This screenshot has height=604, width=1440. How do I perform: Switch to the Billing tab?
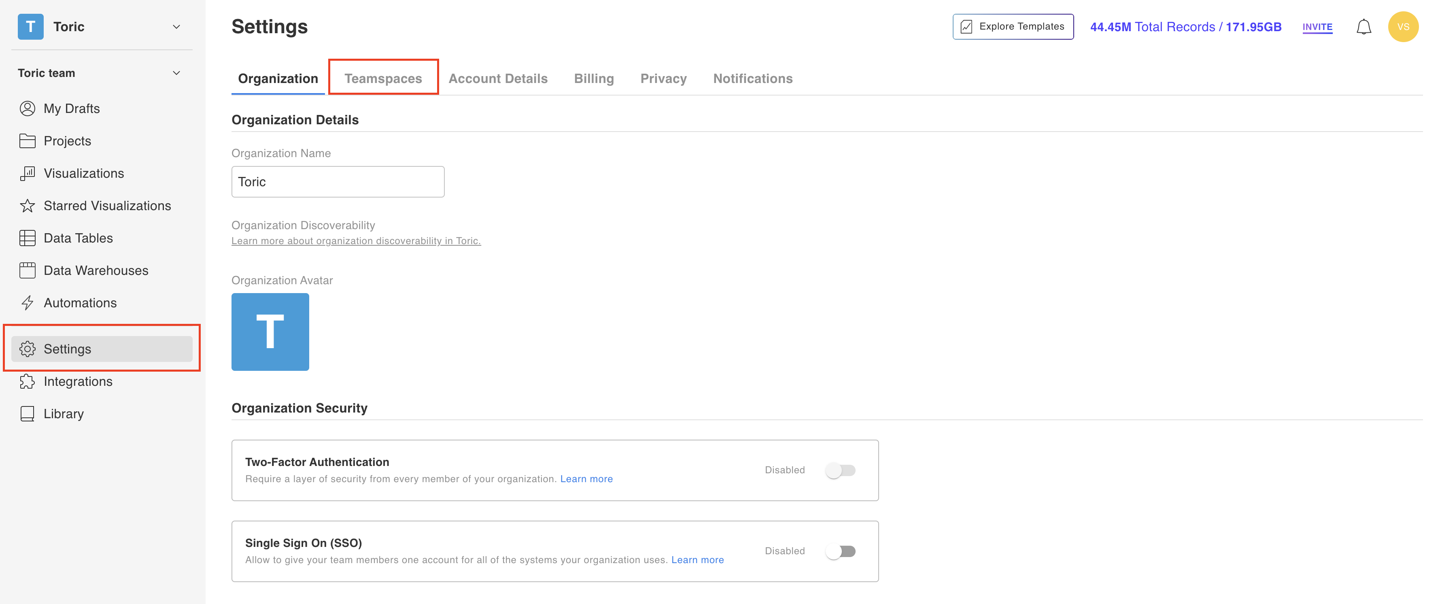(x=594, y=79)
